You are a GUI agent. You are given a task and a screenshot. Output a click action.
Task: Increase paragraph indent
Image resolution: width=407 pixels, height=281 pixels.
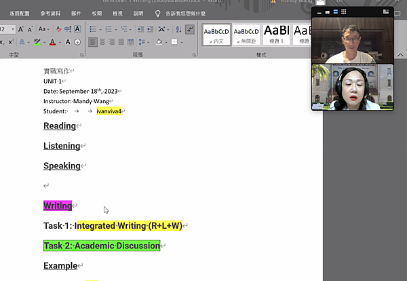pyautogui.click(x=150, y=29)
